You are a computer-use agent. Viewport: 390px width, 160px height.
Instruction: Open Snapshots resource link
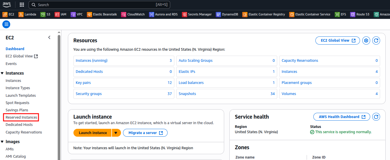point(187,94)
